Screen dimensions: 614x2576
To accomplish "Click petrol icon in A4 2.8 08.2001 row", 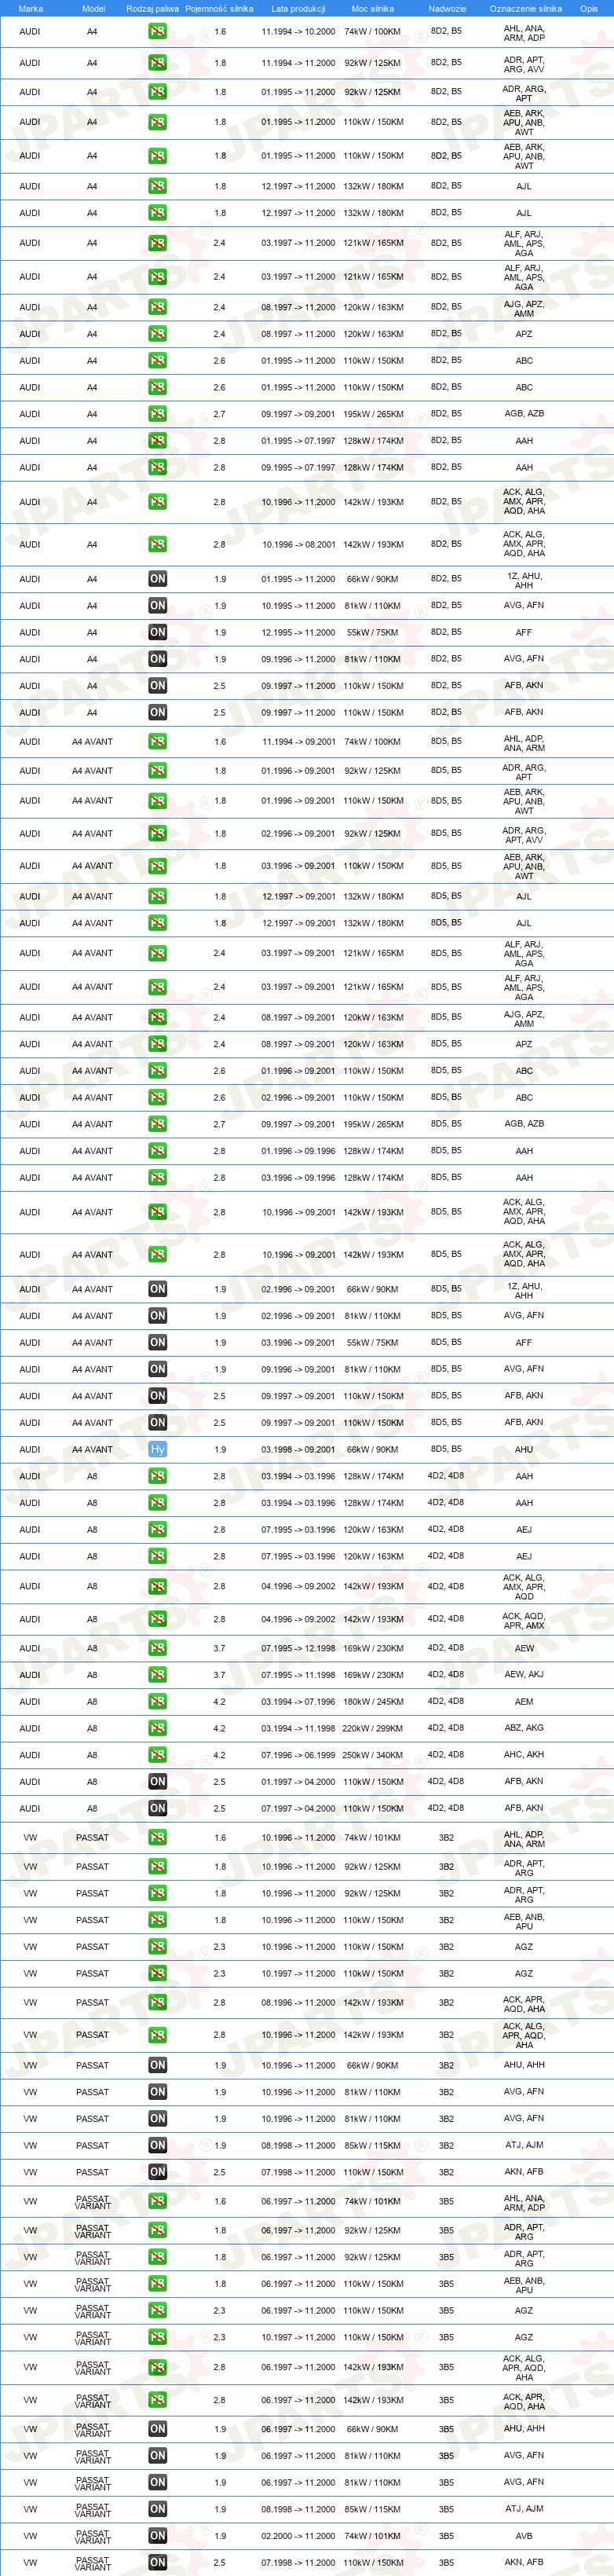I will pyautogui.click(x=157, y=545).
